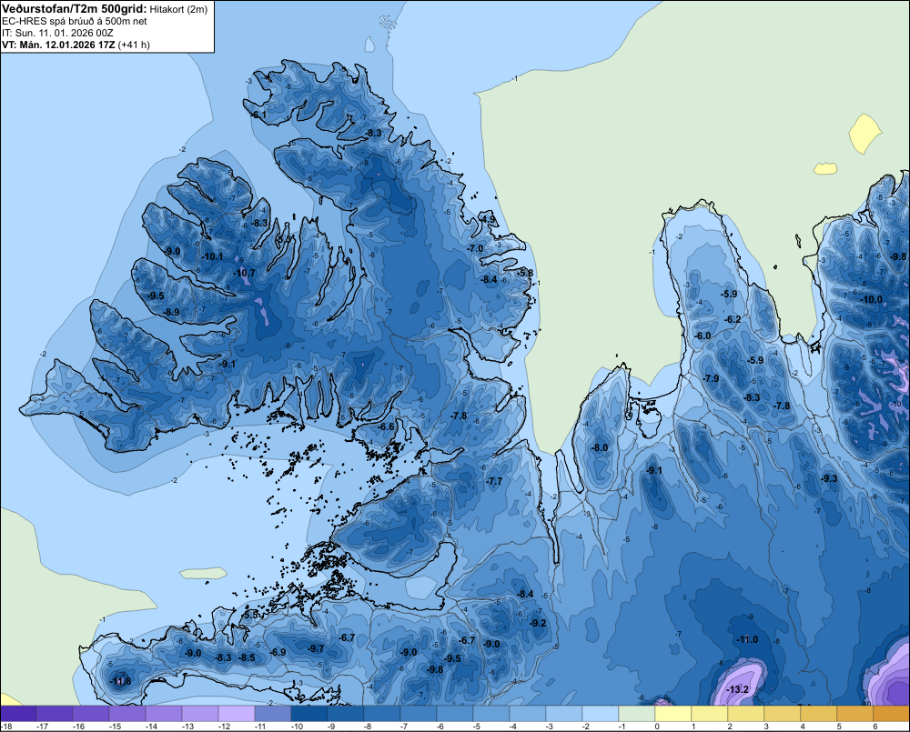Viewport: 910px width, 732px height.
Task: Click legend swatch between 3 and 4
Action: click(783, 713)
